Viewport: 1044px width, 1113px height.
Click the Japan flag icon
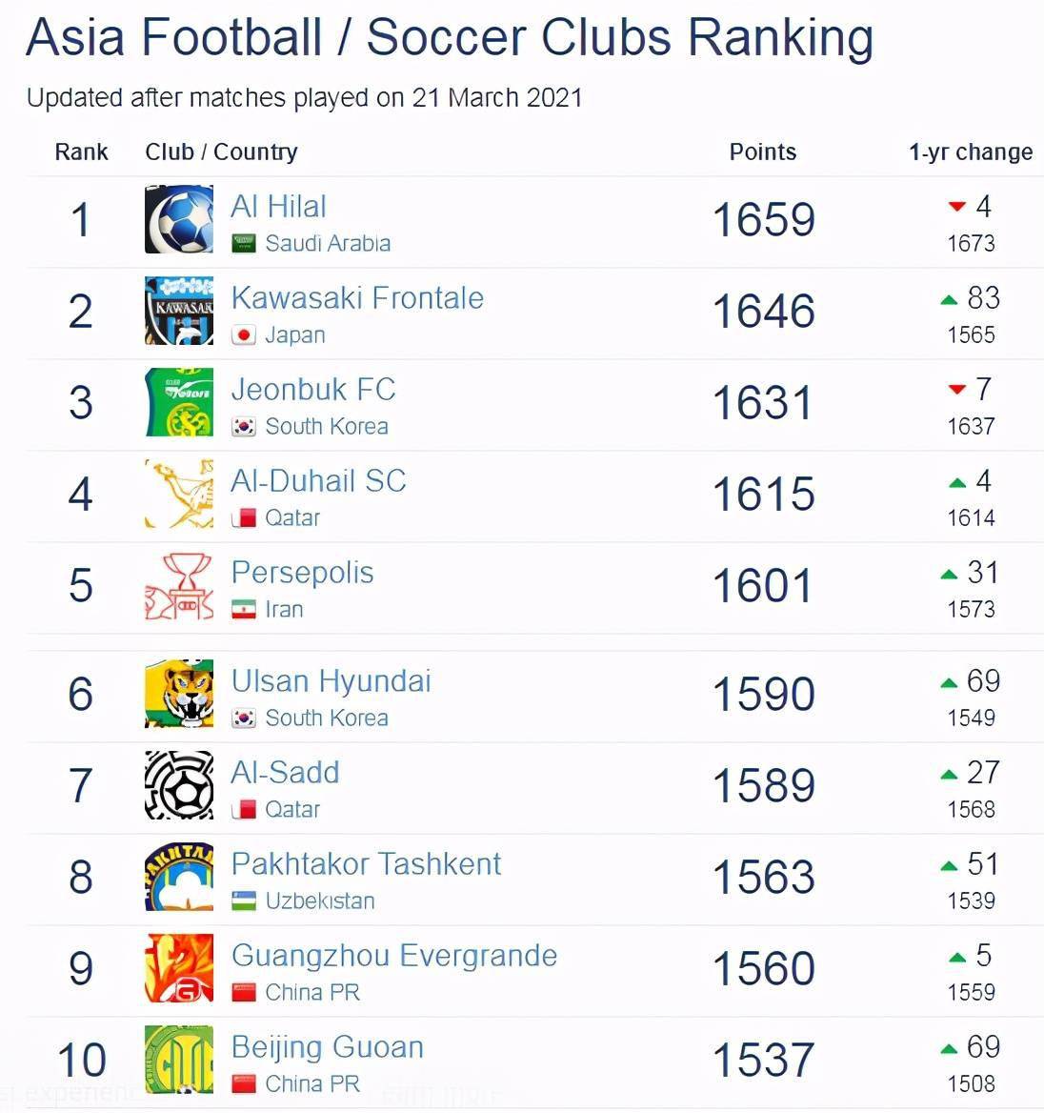(x=244, y=335)
